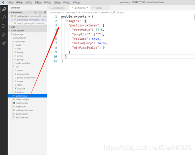Open the Help menu
This screenshot has width=195, height=155.
click(x=76, y=2)
